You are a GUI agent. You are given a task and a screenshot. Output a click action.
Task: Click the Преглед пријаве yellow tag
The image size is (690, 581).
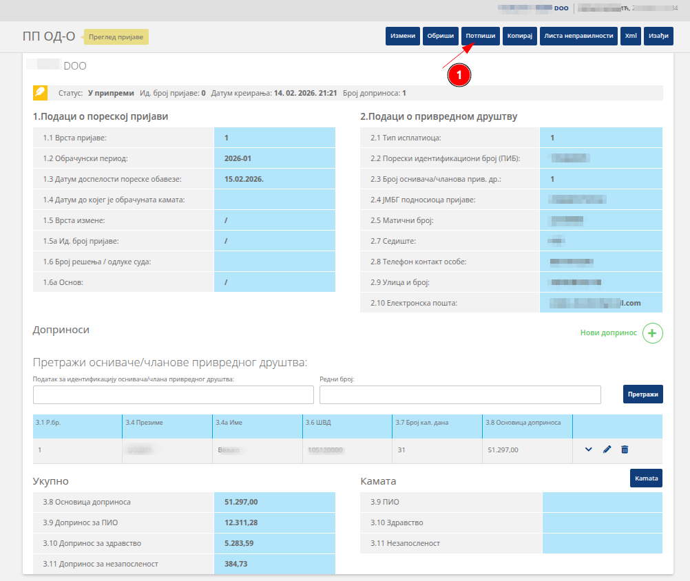(x=116, y=36)
